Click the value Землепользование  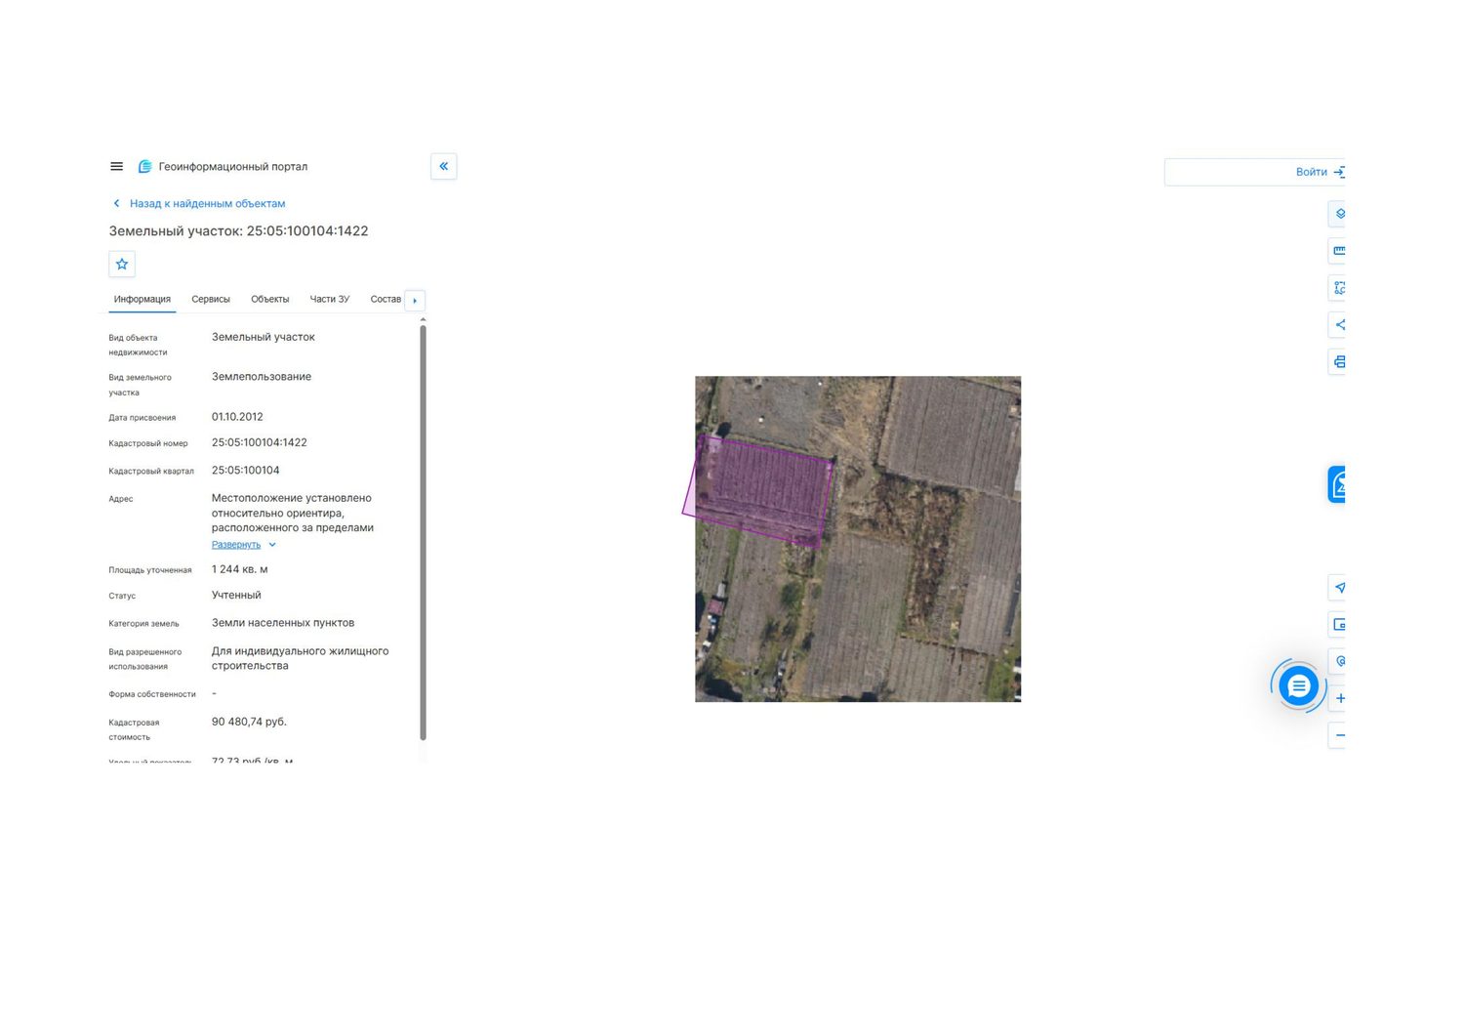coord(262,377)
